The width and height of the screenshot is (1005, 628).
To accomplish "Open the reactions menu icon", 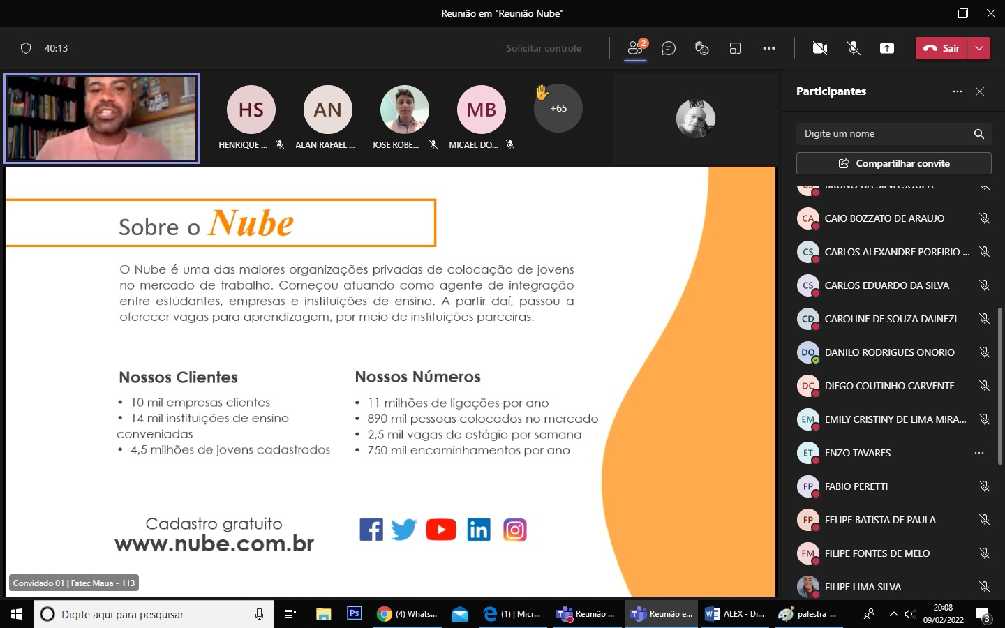I will 702,48.
